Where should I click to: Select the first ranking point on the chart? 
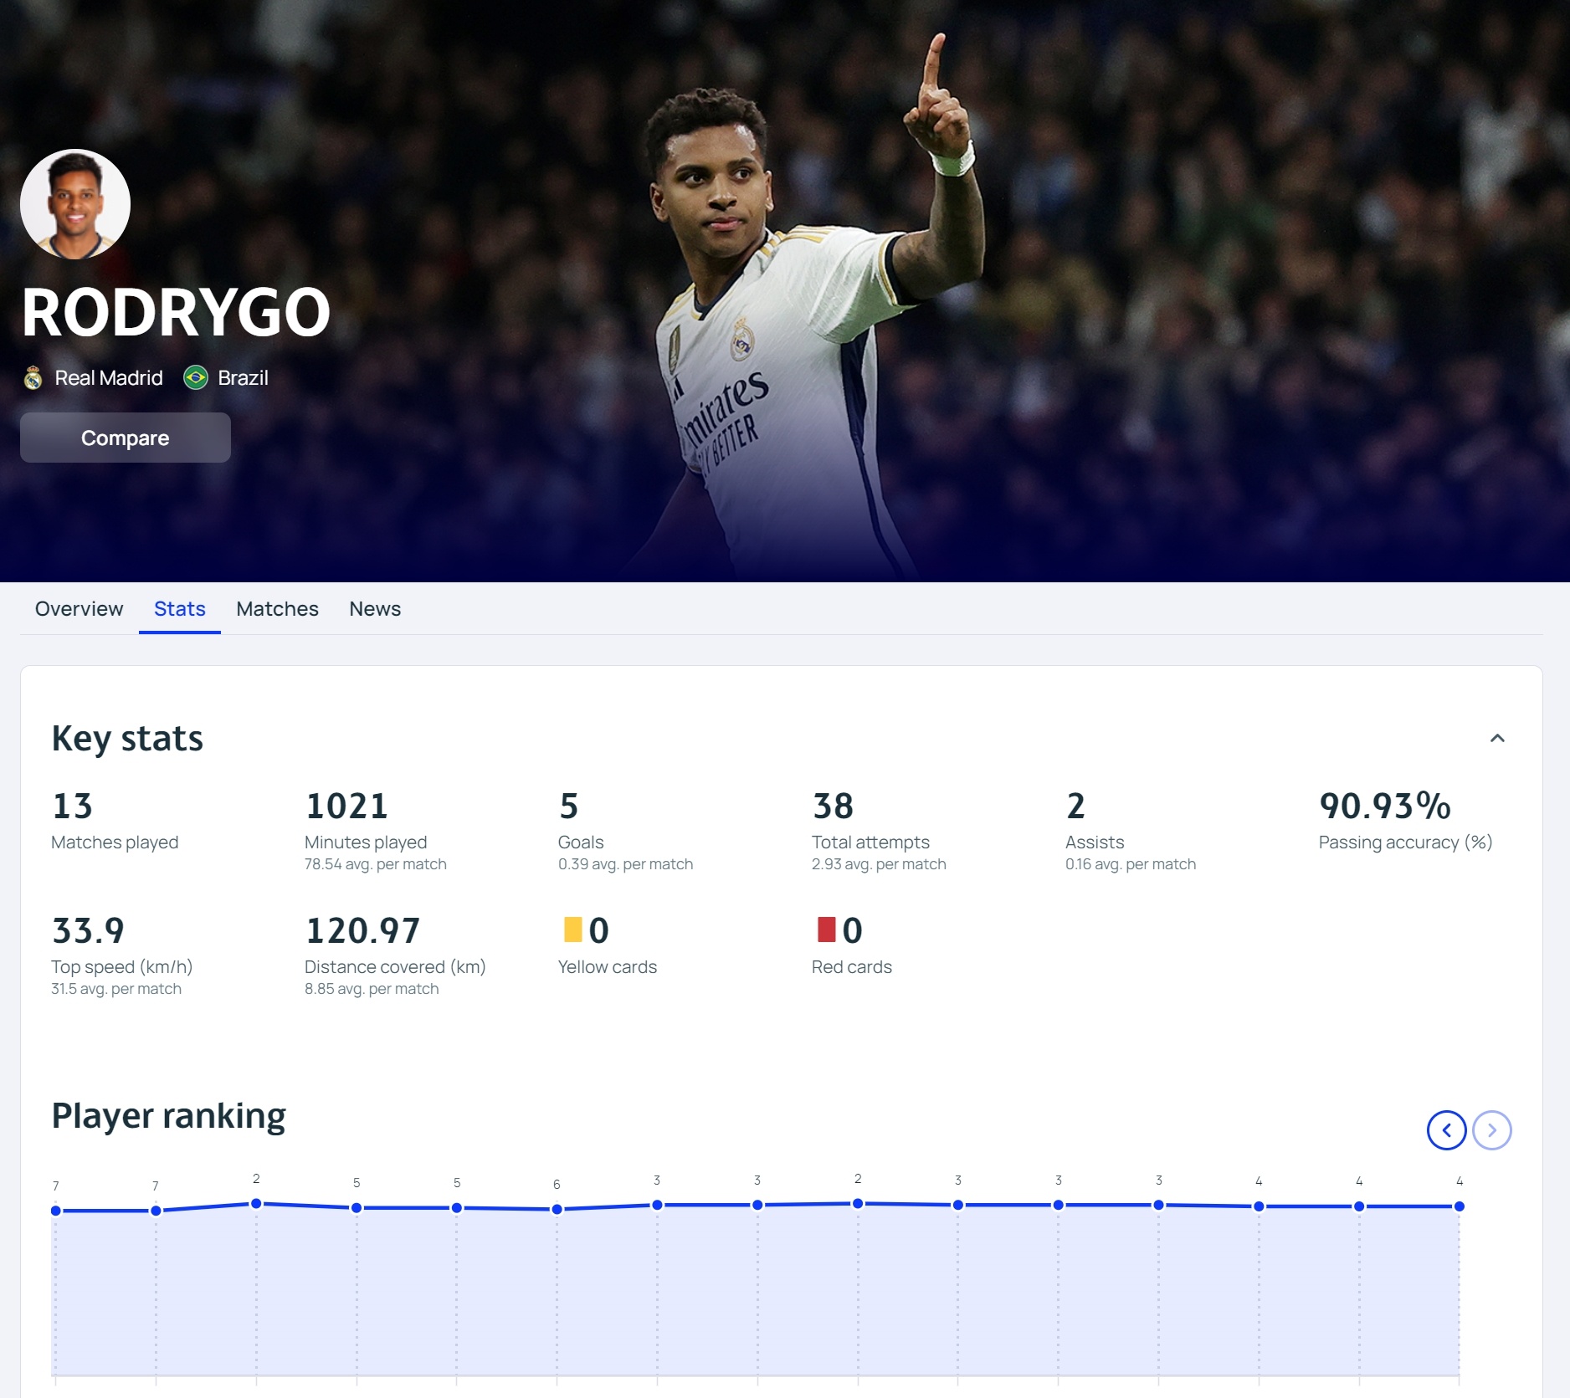point(56,1211)
